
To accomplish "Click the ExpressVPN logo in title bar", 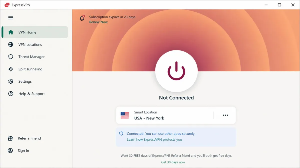I will pyautogui.click(x=7, y=5).
